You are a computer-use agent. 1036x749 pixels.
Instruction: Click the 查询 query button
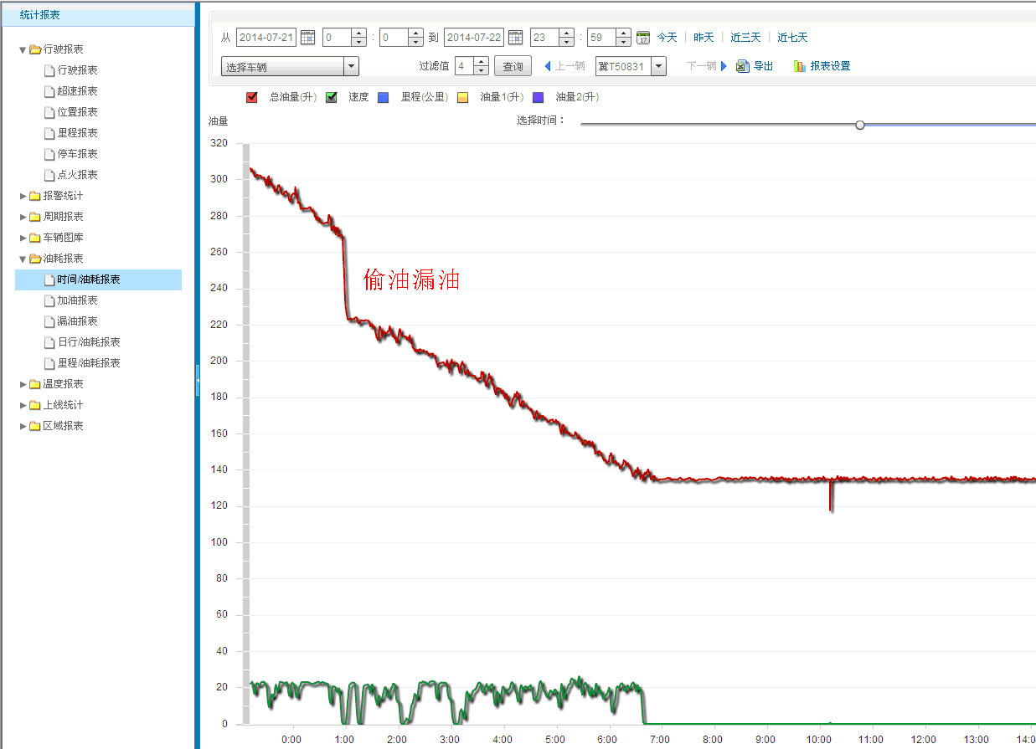[x=513, y=67]
